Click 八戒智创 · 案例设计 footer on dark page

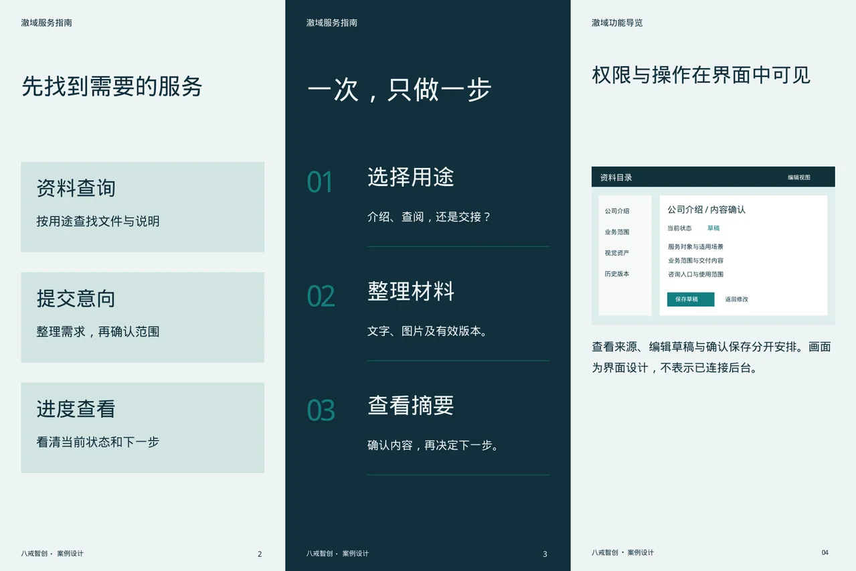click(338, 554)
